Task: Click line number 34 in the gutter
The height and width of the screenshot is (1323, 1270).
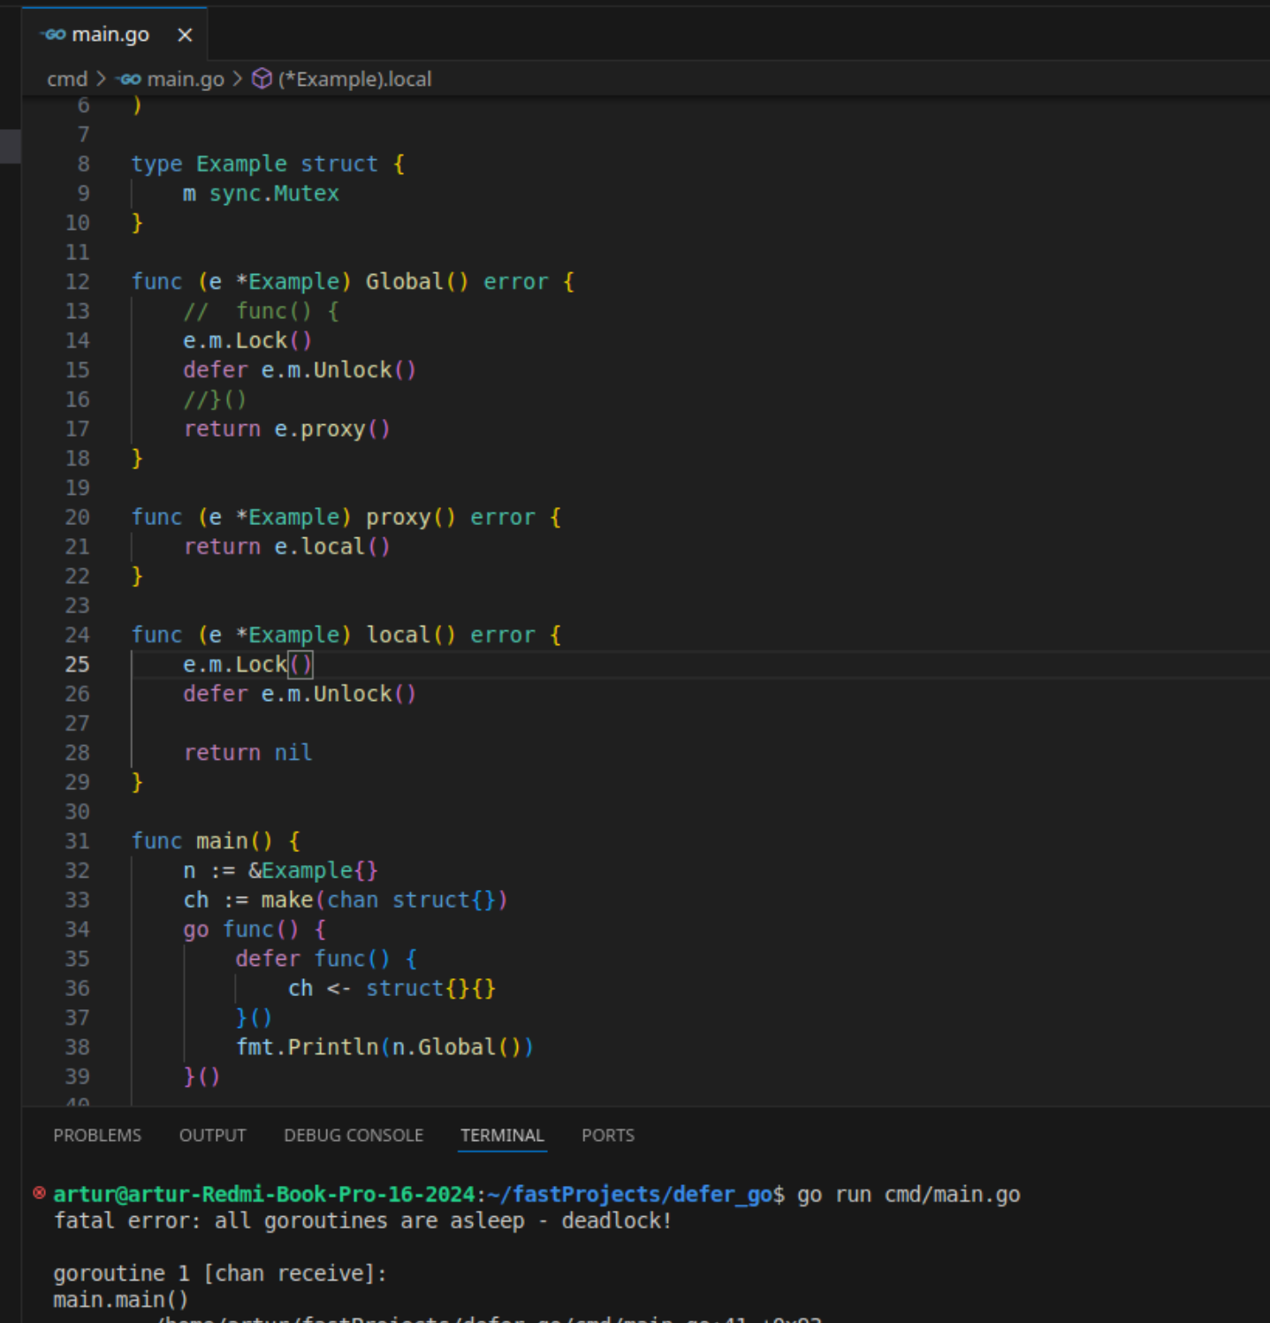Action: click(78, 929)
